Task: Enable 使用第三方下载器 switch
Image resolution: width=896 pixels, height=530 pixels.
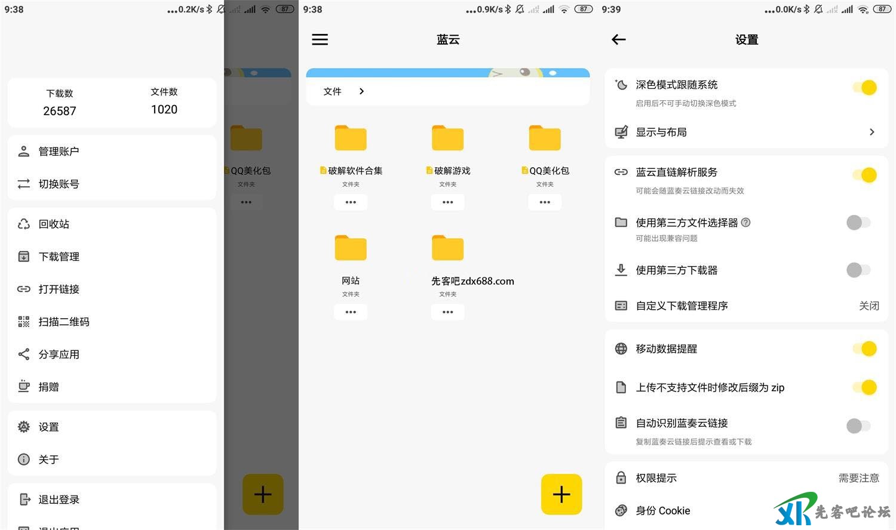Action: (858, 270)
